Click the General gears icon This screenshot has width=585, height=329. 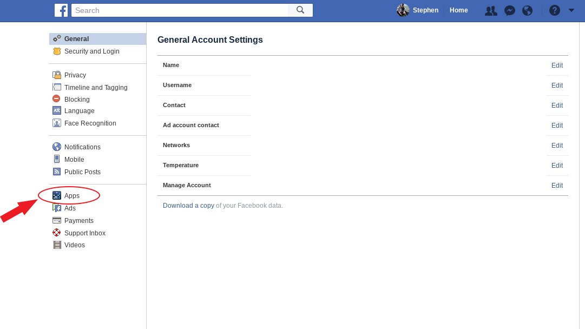click(57, 38)
